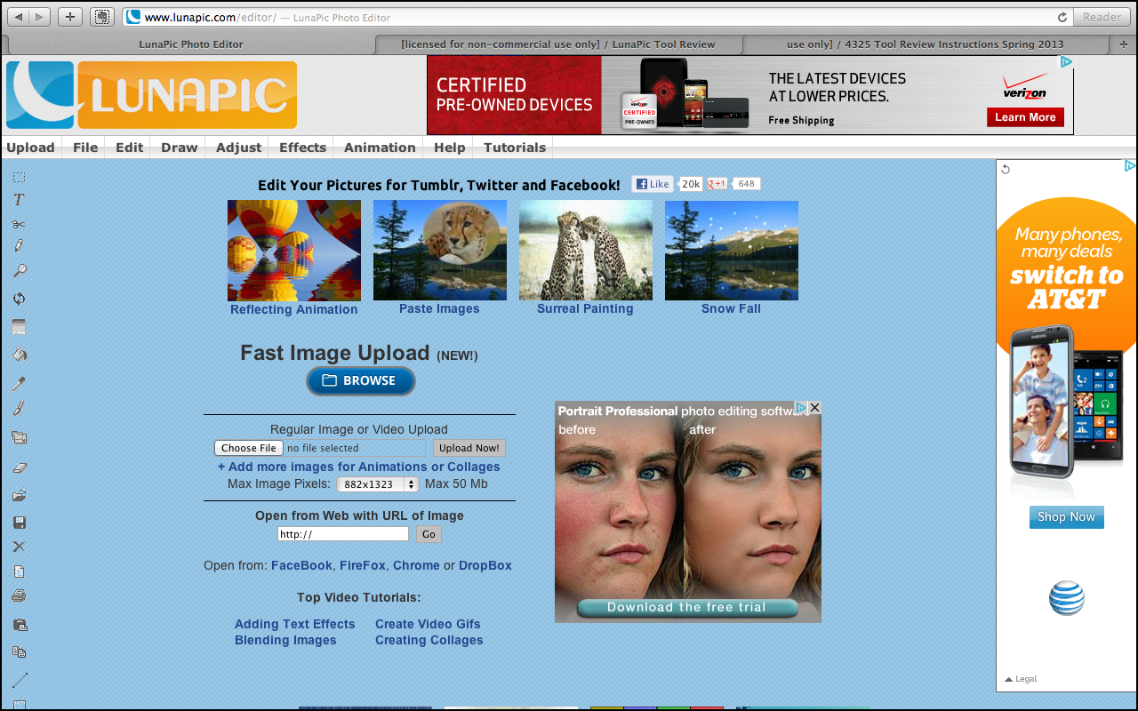Select the paint bucket fill tool

click(x=19, y=354)
